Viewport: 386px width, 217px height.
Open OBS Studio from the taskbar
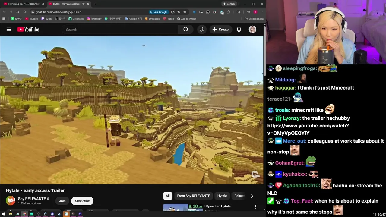click(38, 214)
